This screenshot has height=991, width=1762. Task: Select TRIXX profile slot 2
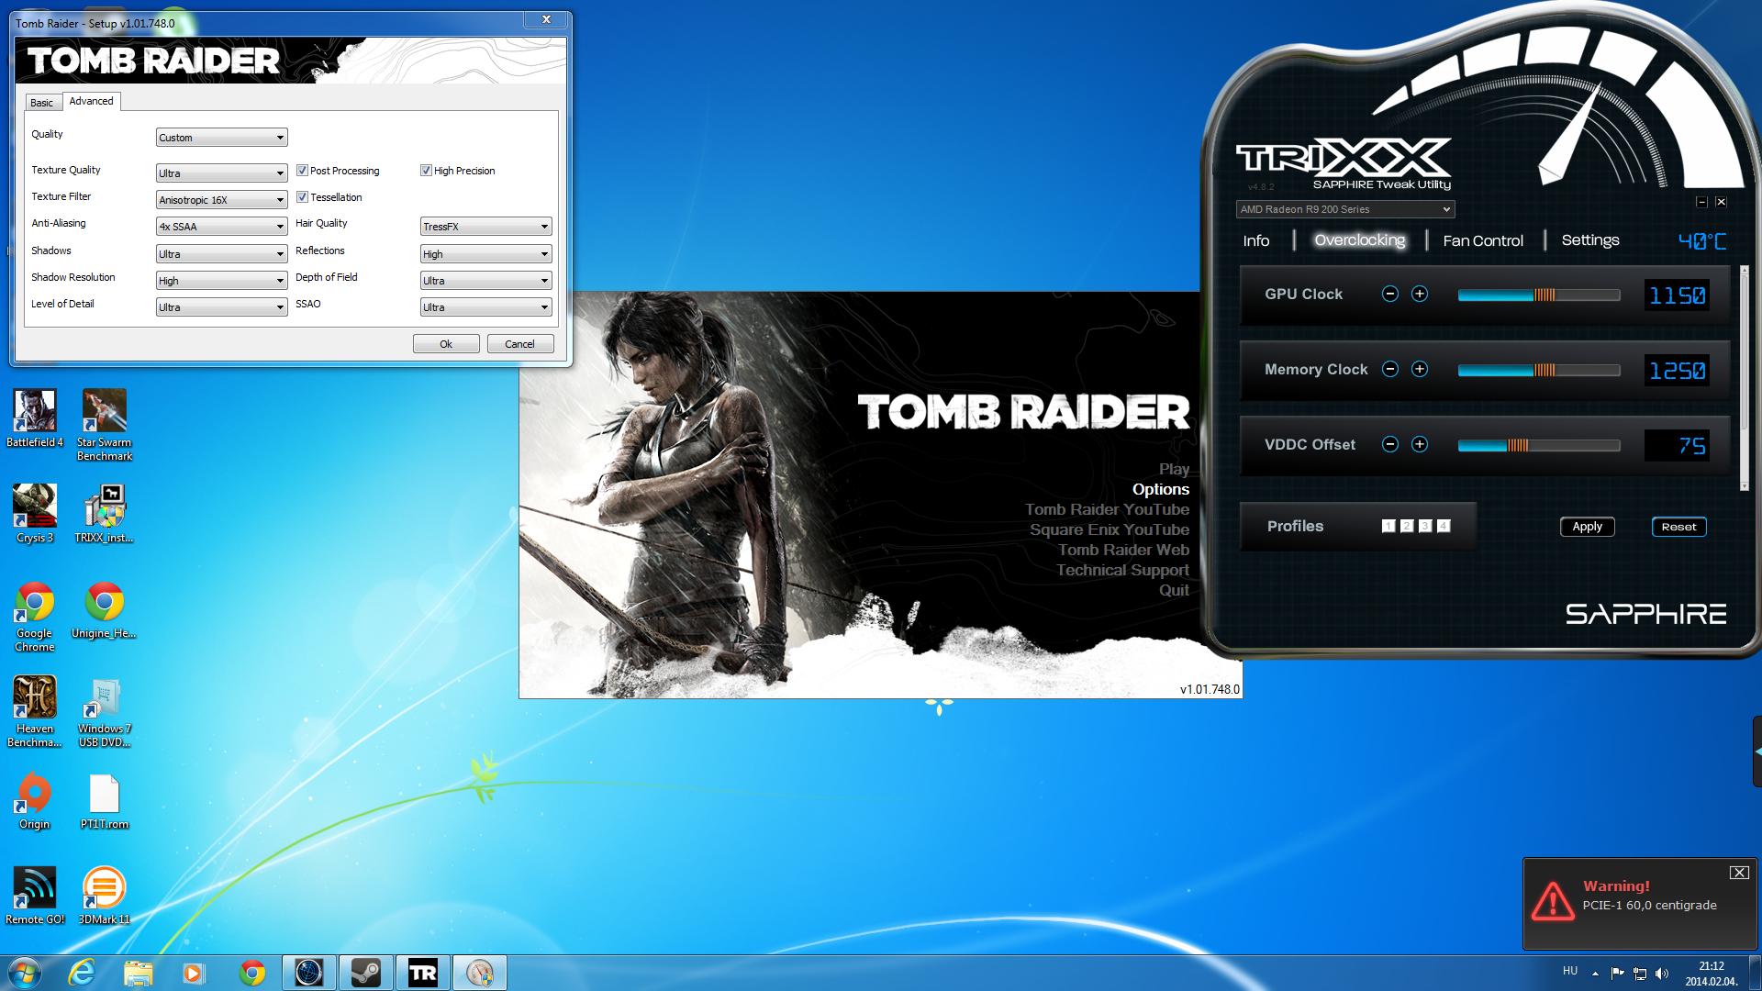1407,526
